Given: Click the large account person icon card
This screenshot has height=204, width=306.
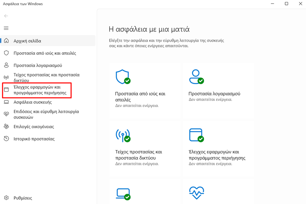Looking at the screenshot, I should (197, 77).
